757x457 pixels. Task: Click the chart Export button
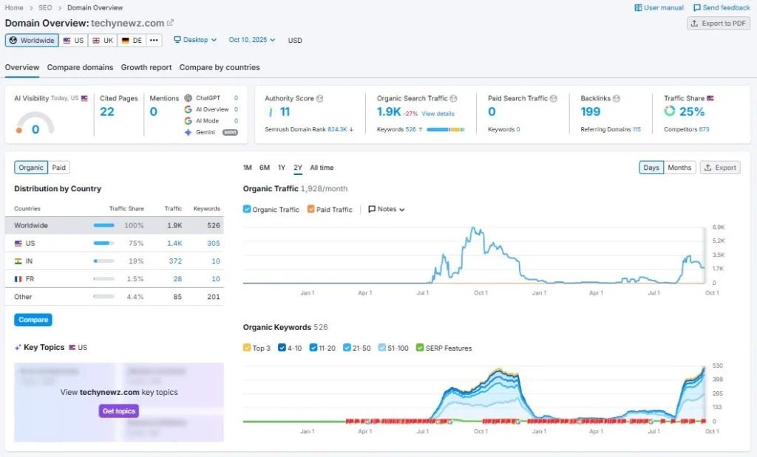(x=720, y=168)
